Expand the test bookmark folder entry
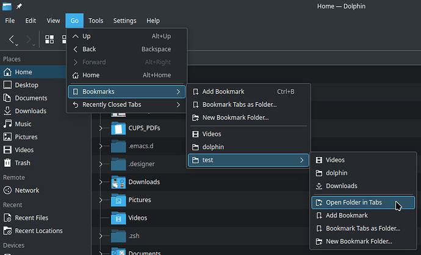Screen dimensions: 421x255 click(x=248, y=160)
